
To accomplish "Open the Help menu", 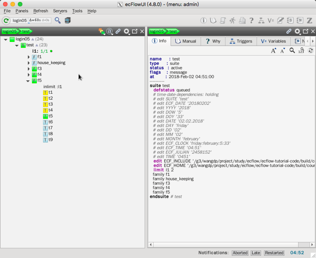I will pos(92,11).
